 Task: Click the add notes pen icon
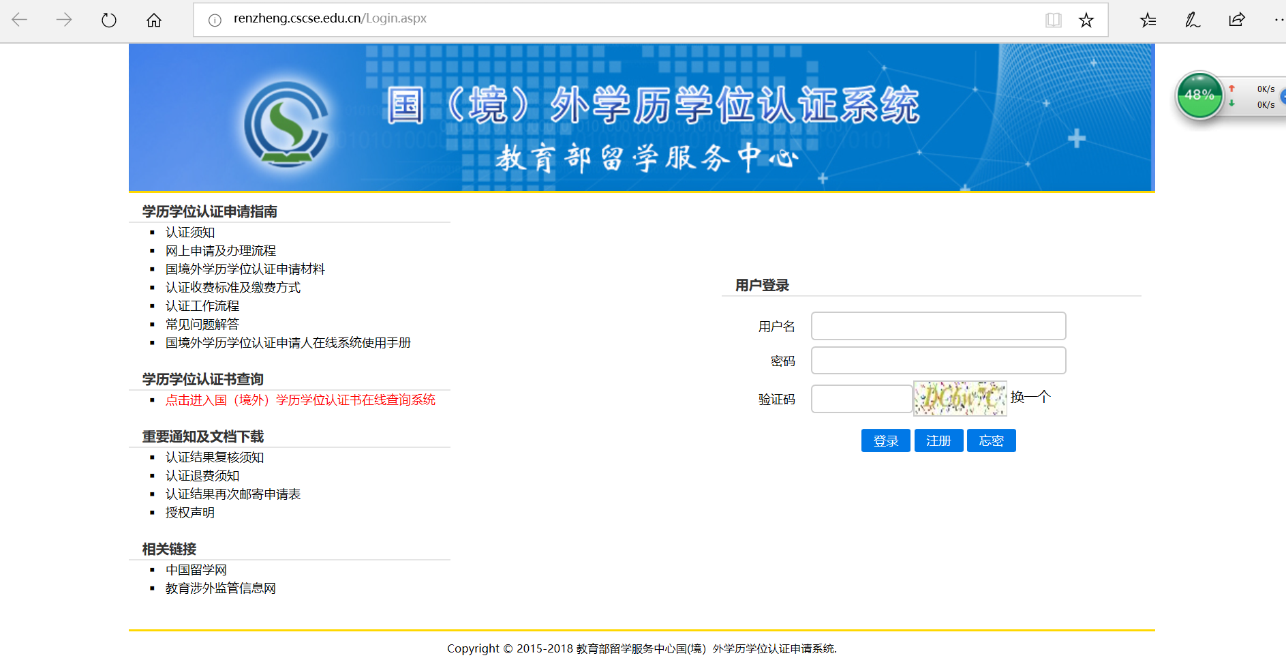pyautogui.click(x=1192, y=20)
